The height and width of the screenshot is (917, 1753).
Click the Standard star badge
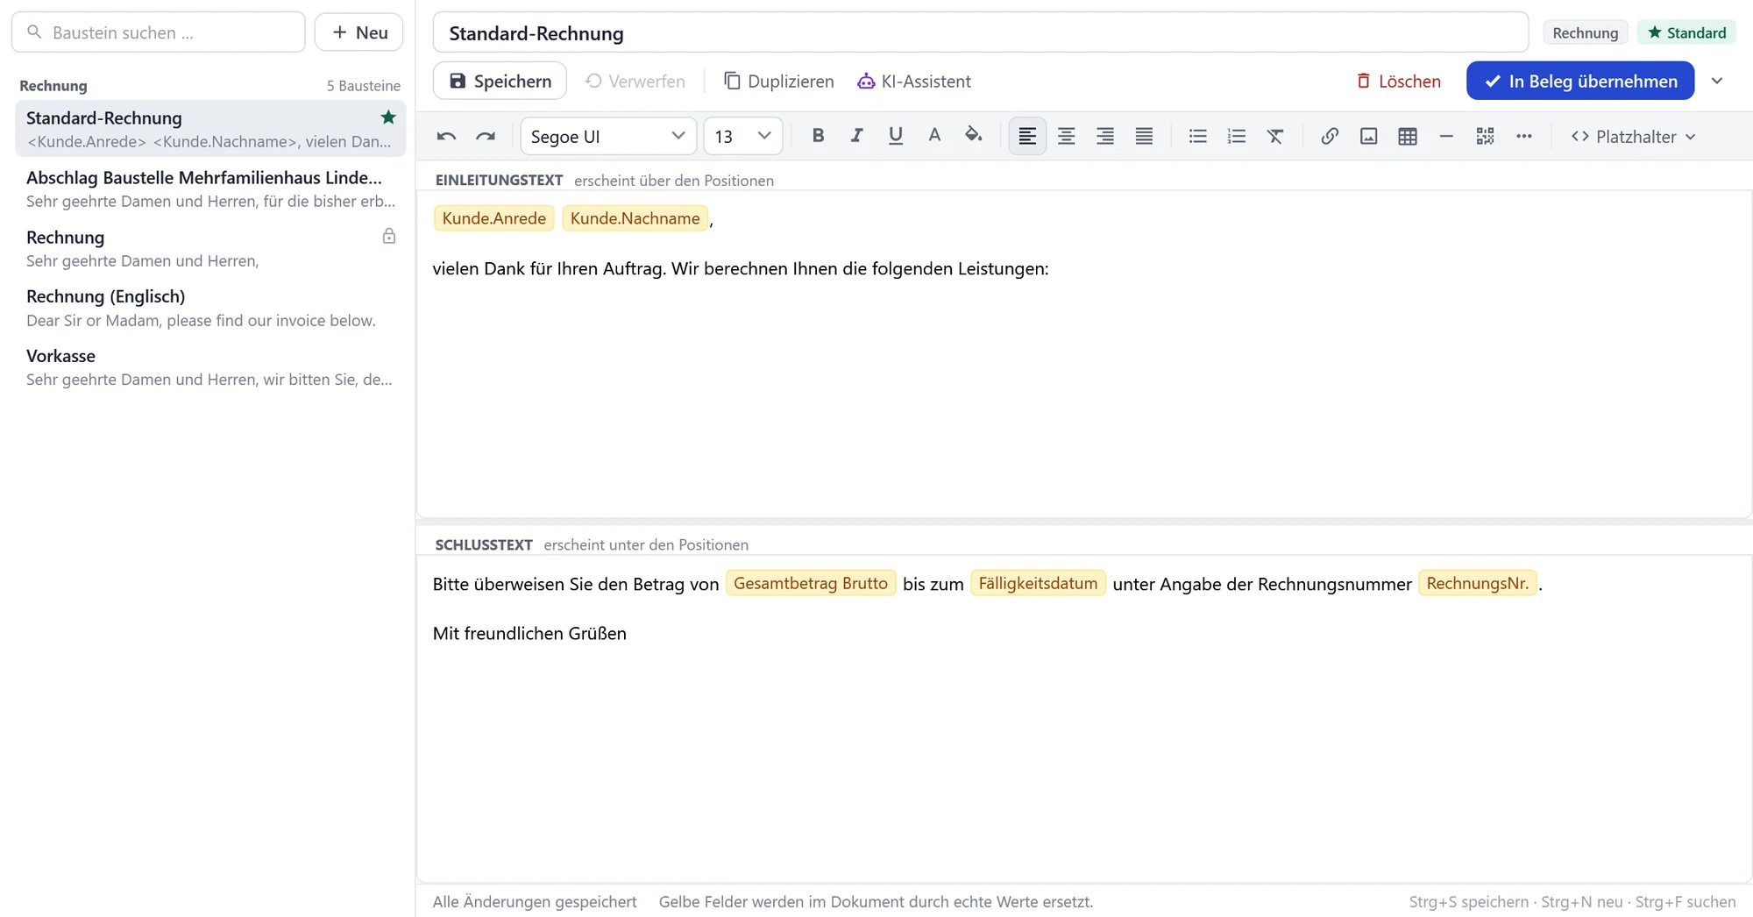(1686, 32)
